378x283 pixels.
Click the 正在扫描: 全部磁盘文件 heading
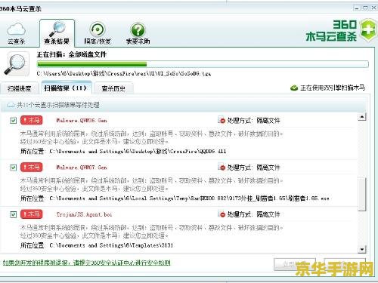tap(72, 54)
